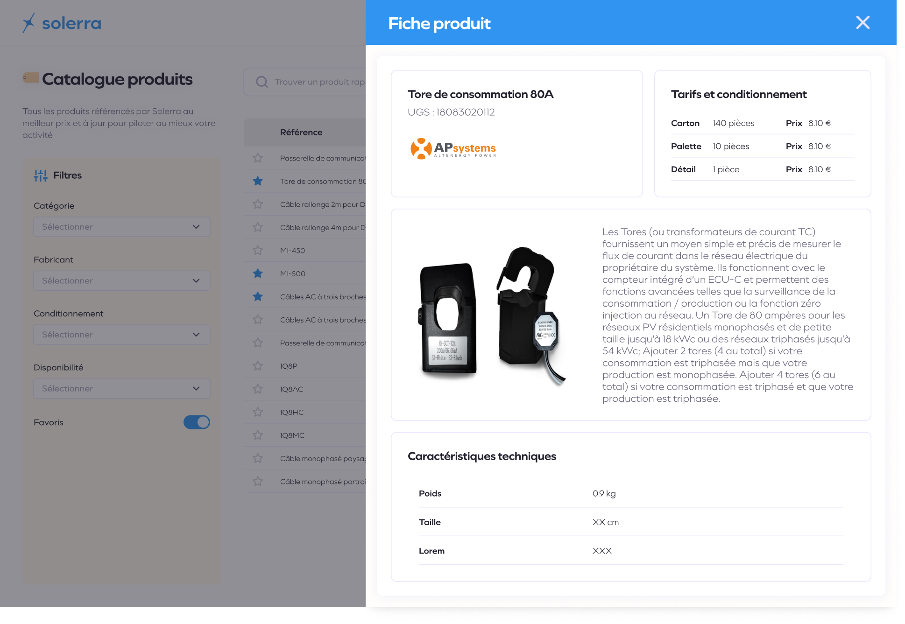The image size is (905, 624).
Task: Star the MI-450 product
Action: tap(258, 251)
